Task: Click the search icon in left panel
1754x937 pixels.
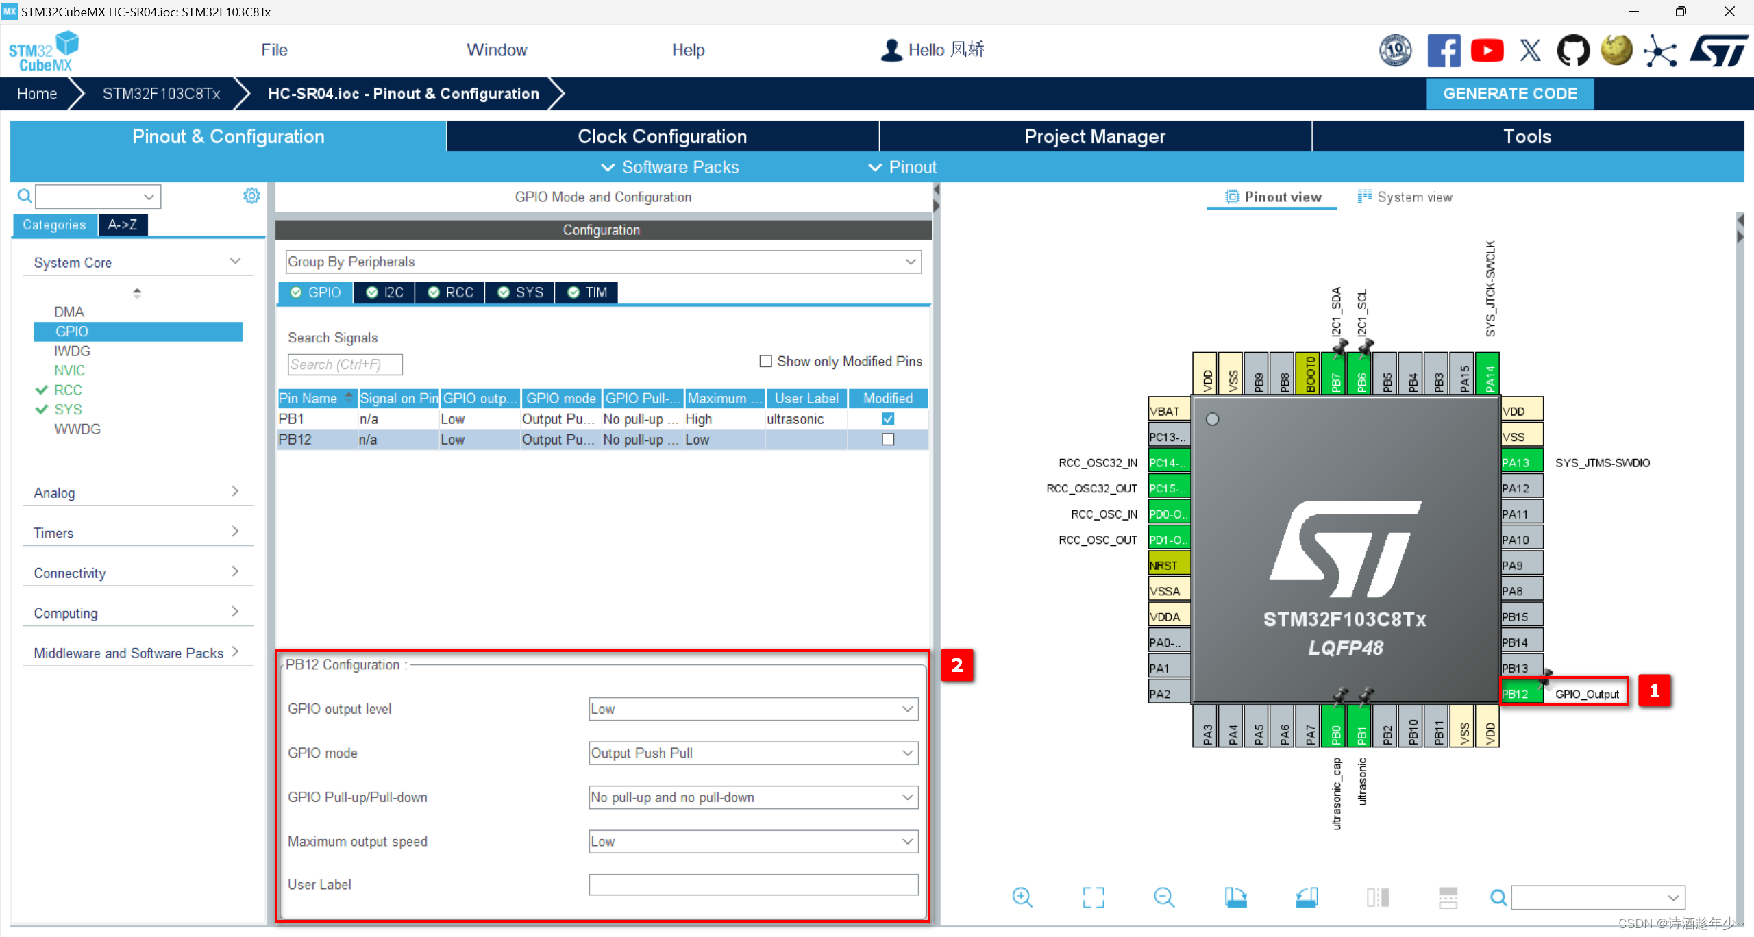Action: click(25, 195)
